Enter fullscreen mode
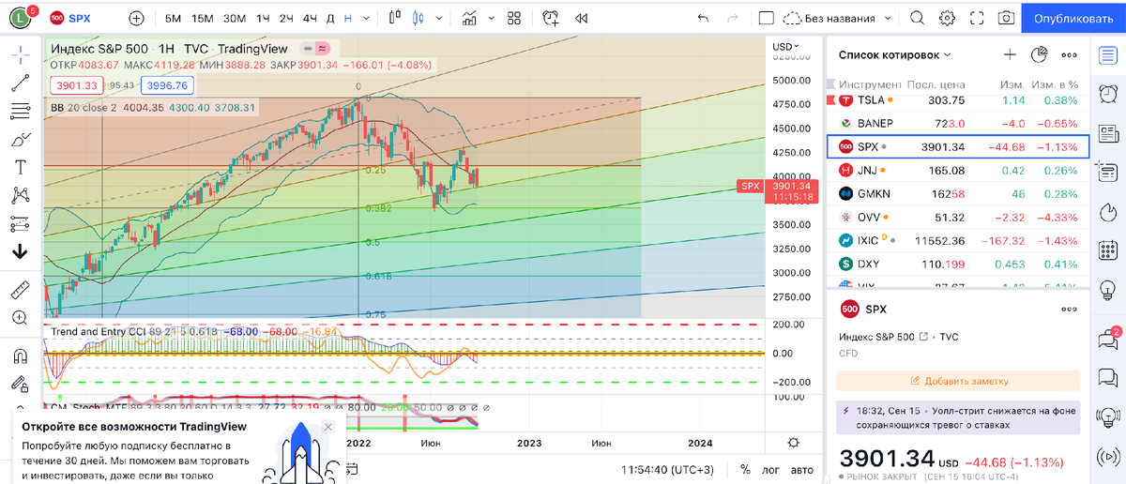Viewport: 1126px width, 484px height. click(977, 18)
